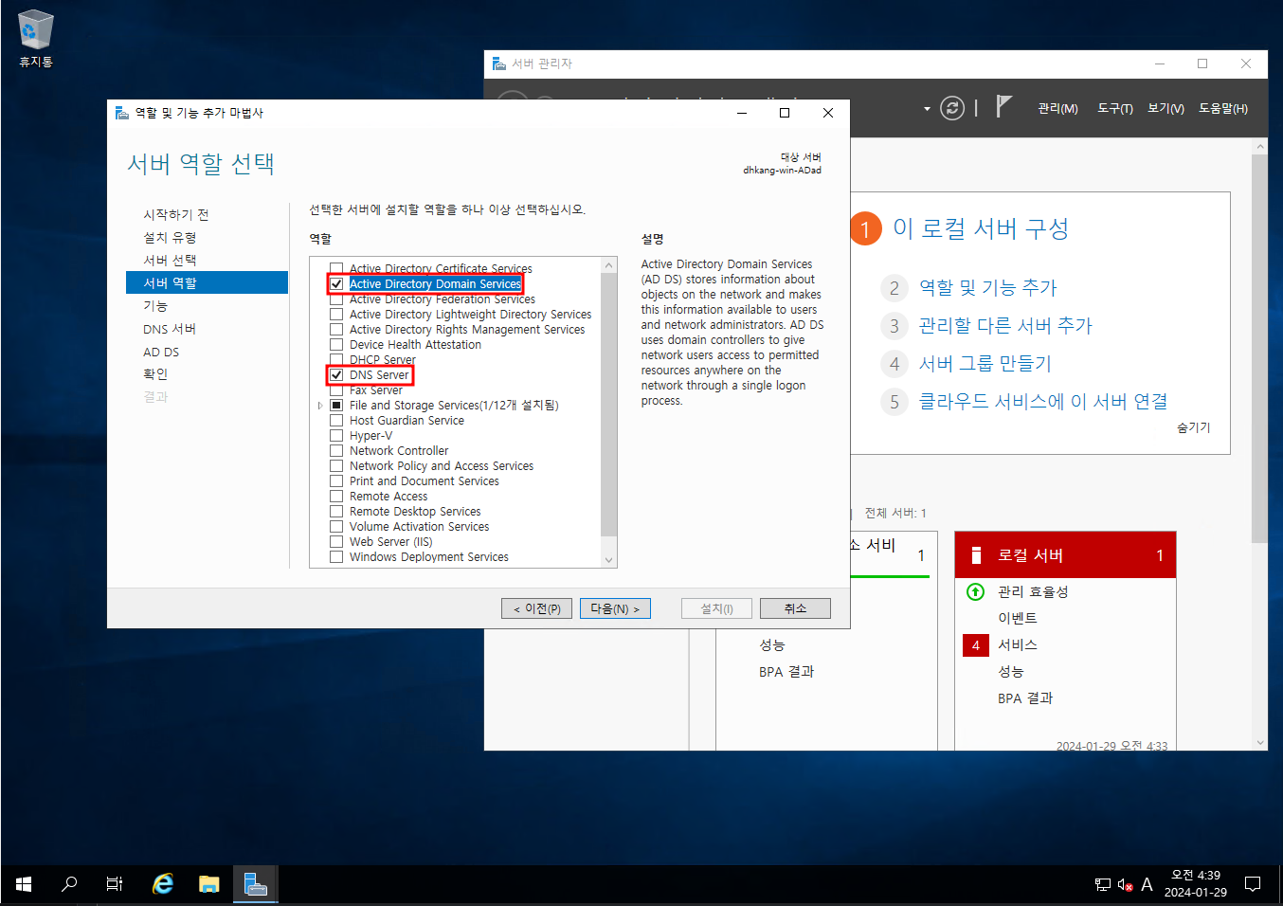Open the 도움말(H) menu

[1223, 108]
